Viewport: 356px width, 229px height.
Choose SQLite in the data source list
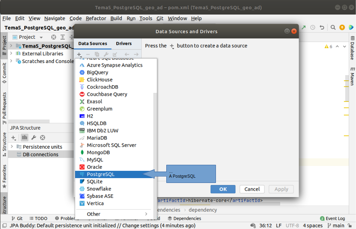(x=115, y=181)
